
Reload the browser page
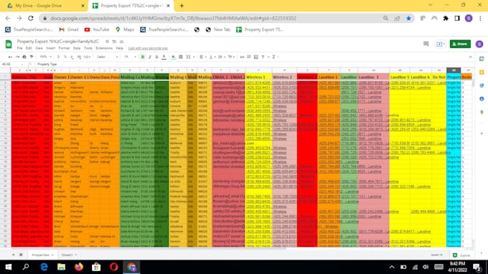tap(30, 19)
